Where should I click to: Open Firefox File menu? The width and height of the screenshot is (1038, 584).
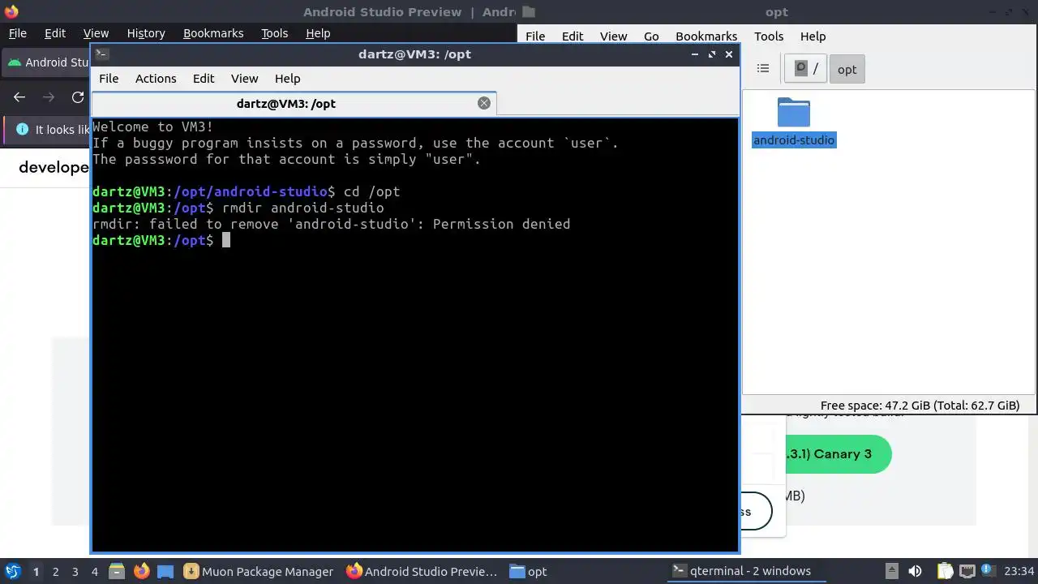coord(18,33)
